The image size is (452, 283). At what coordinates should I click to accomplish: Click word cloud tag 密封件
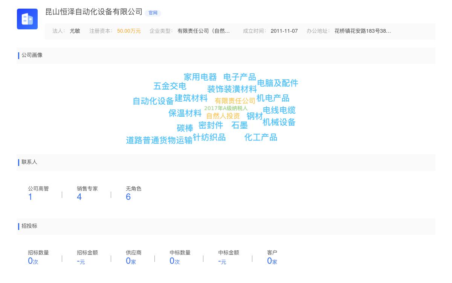click(x=211, y=125)
